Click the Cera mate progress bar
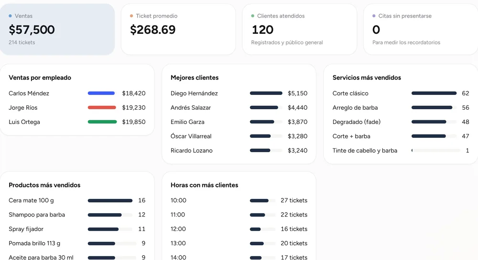This screenshot has width=478, height=260. click(110, 201)
